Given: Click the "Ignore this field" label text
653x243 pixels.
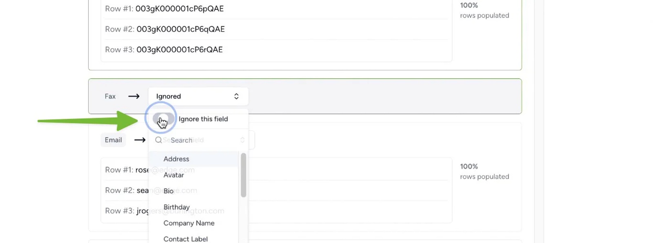Looking at the screenshot, I should 203,119.
